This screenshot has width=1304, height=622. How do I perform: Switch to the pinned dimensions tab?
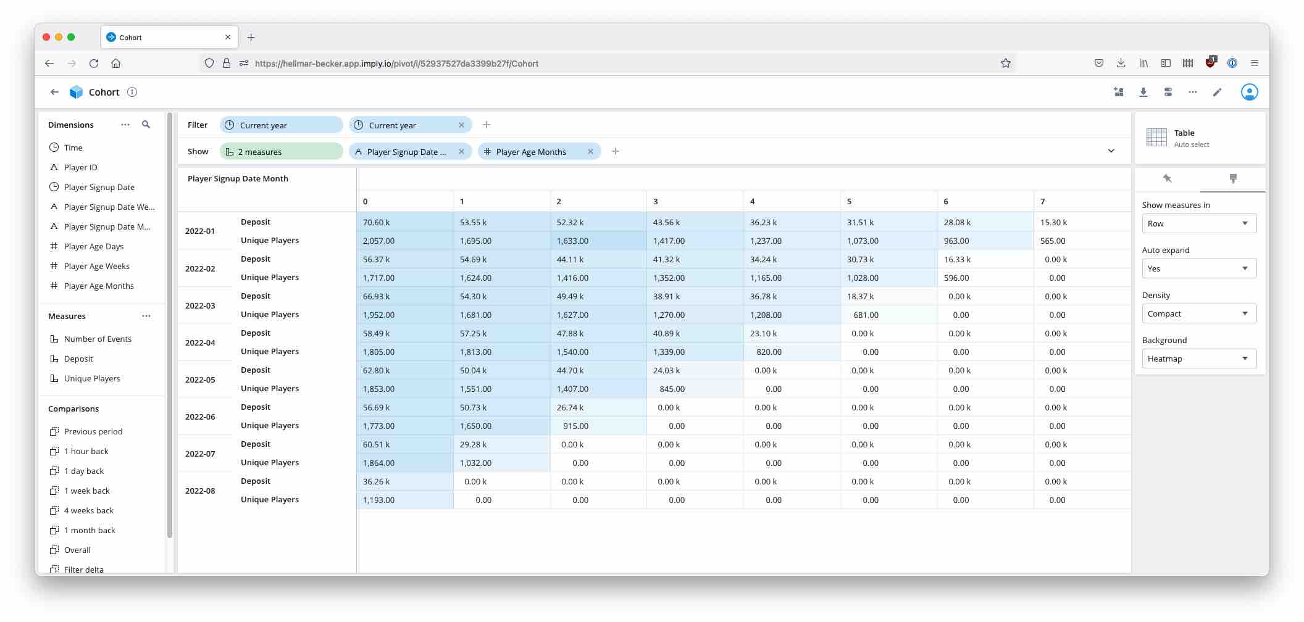[x=1167, y=179]
